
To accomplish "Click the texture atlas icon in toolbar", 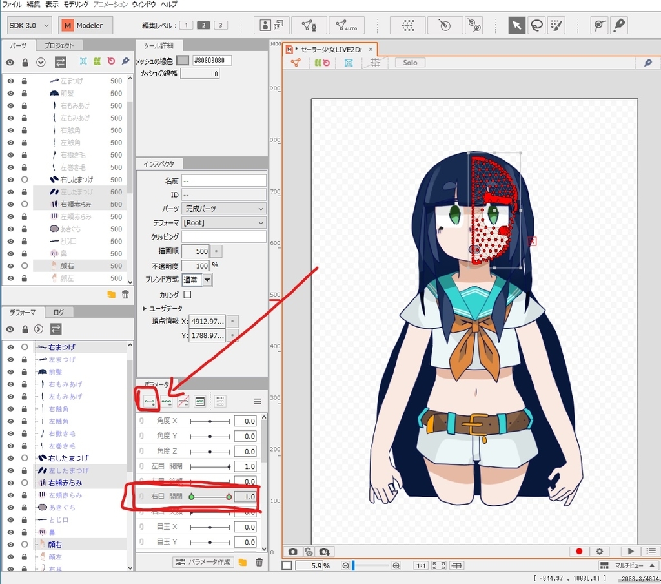I will coord(272,25).
